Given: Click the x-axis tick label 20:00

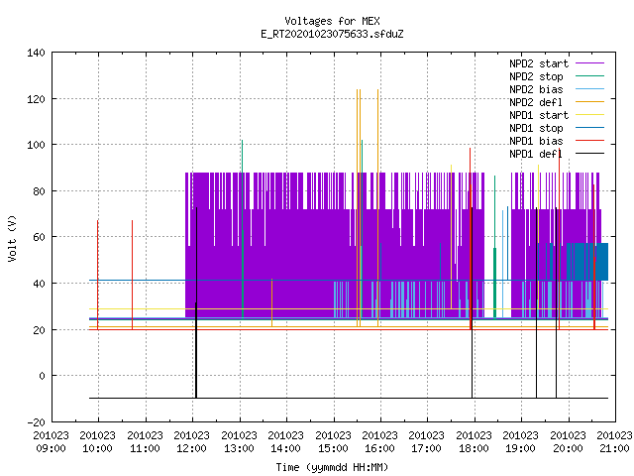Looking at the screenshot, I should pyautogui.click(x=568, y=448).
